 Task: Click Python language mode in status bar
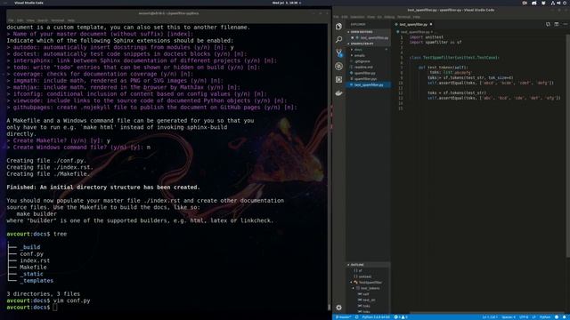pos(545,317)
